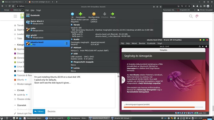Click the forum search magnifier icon
The height and width of the screenshot is (120, 214).
(x=191, y=16)
